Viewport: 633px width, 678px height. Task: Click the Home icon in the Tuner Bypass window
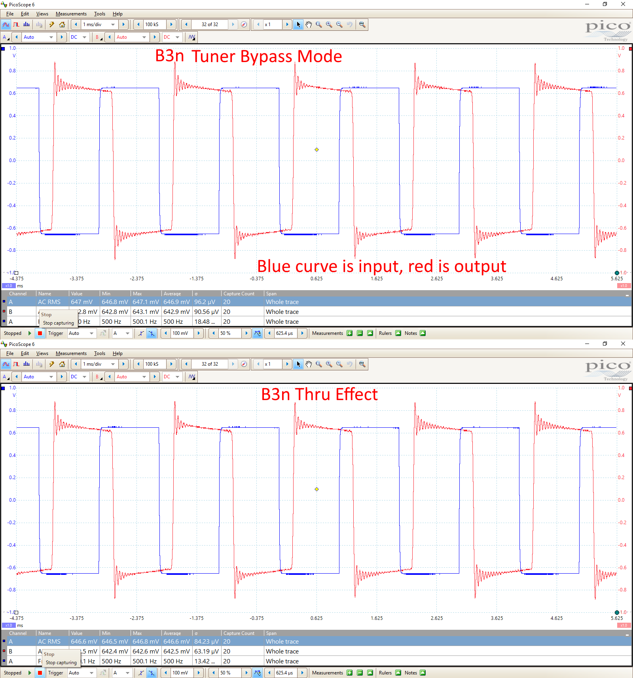coord(62,25)
